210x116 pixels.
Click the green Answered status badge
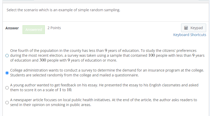[x=34, y=30]
